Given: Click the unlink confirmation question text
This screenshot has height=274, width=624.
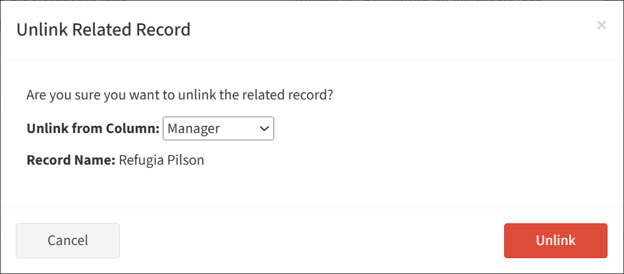Looking at the screenshot, I should [180, 95].
